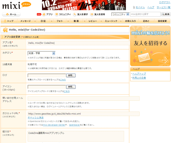Click the 友人を招待する invitation banner
The height and width of the screenshot is (143, 171).
click(x=150, y=46)
